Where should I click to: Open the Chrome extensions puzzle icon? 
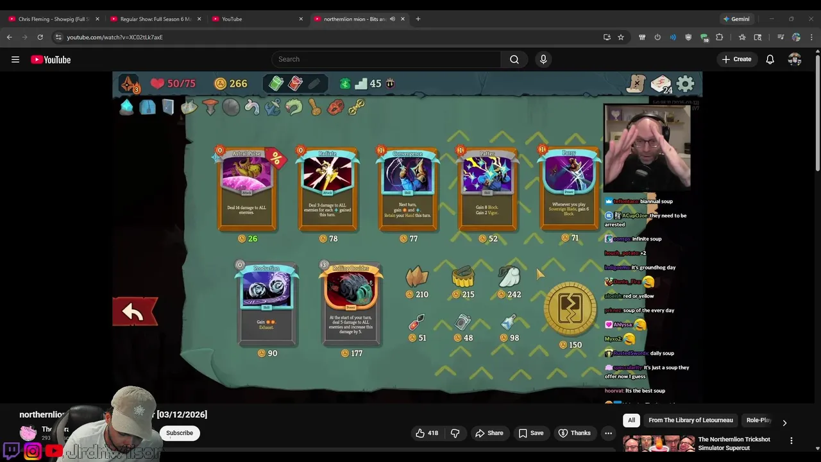[720, 37]
